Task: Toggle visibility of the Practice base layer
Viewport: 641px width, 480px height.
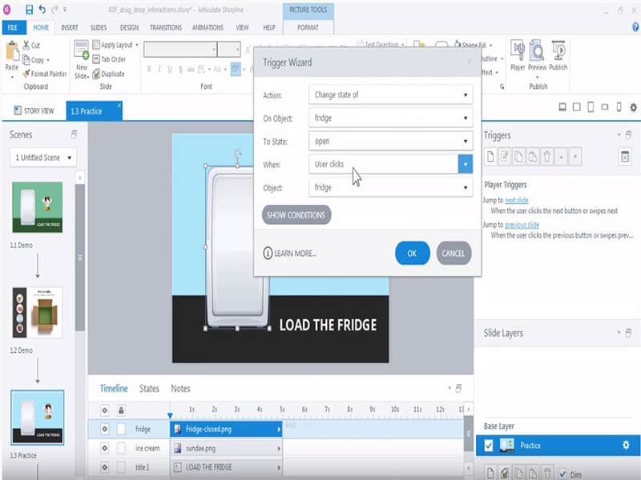Action: 489,446
